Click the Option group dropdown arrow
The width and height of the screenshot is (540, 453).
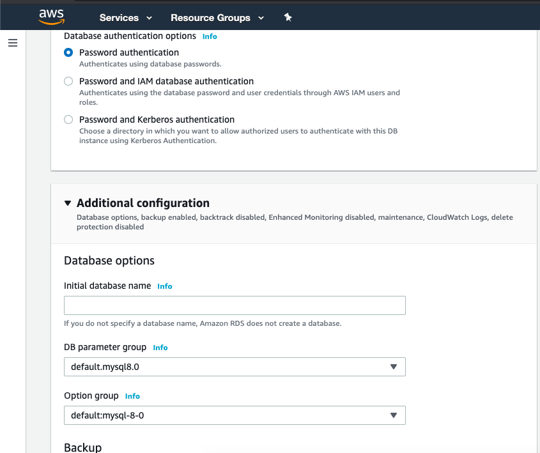click(x=393, y=415)
